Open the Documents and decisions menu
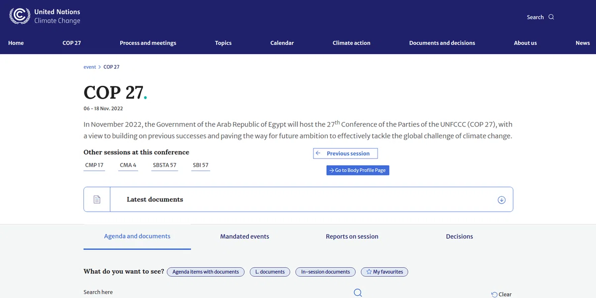 (442, 43)
